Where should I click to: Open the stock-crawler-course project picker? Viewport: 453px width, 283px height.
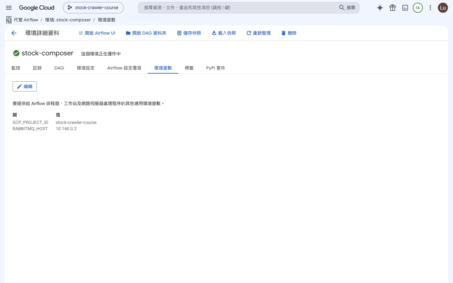[93, 8]
